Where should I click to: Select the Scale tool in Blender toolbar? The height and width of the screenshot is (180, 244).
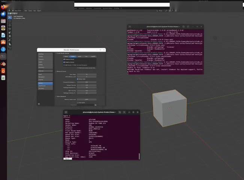[10, 33]
